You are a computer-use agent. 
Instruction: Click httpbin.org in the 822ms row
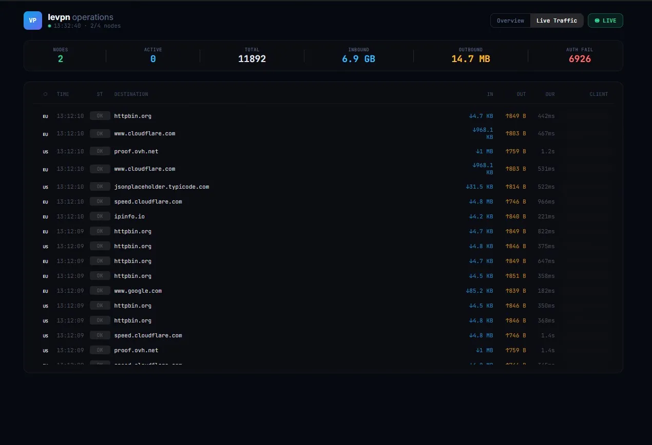(x=133, y=231)
